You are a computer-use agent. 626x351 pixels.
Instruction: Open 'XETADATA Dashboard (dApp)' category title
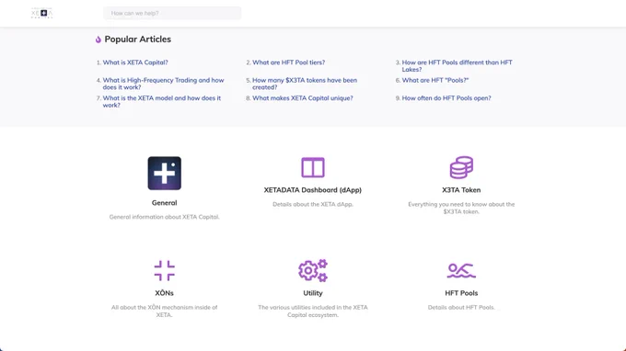313,190
